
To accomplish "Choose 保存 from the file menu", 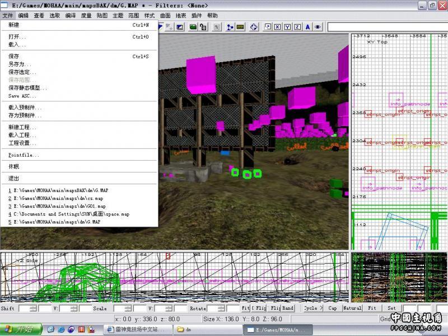I will (79, 57).
